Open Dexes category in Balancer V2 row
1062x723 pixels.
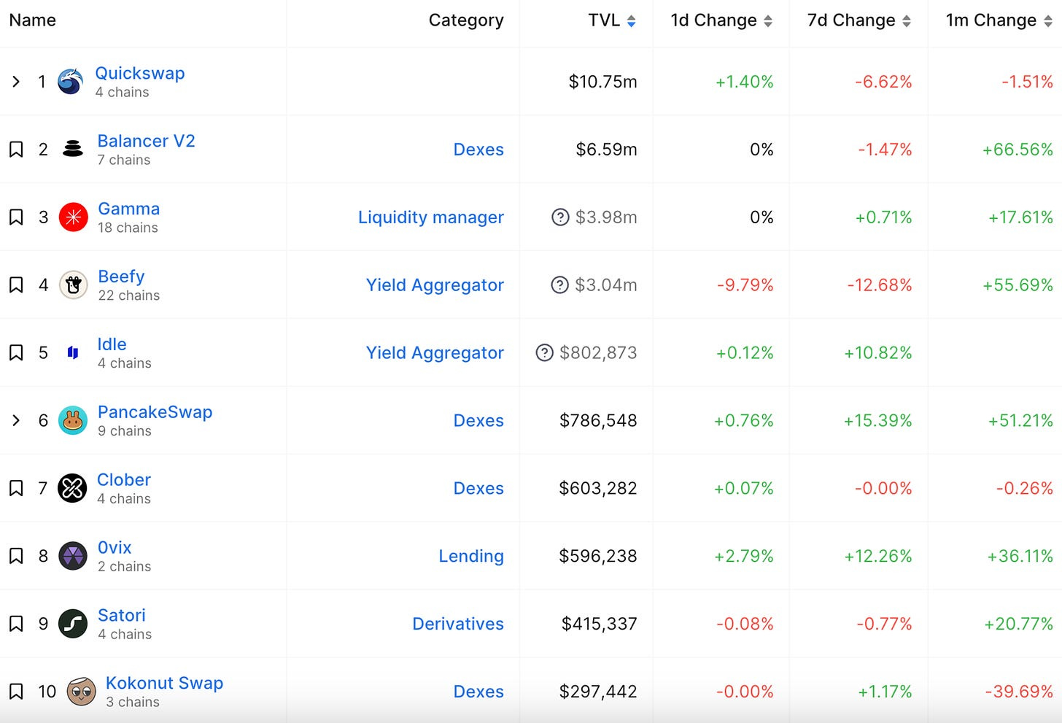tap(478, 150)
